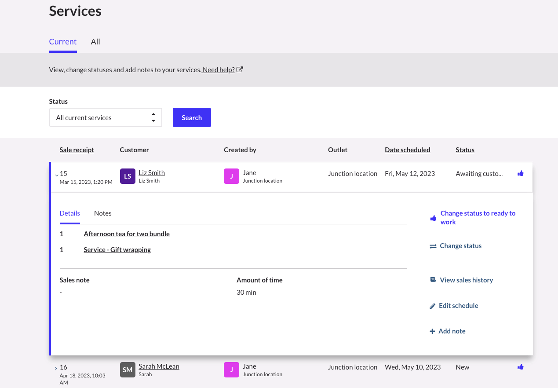The width and height of the screenshot is (558, 388).
Task: Change status to ready to work
Action: coord(478,217)
